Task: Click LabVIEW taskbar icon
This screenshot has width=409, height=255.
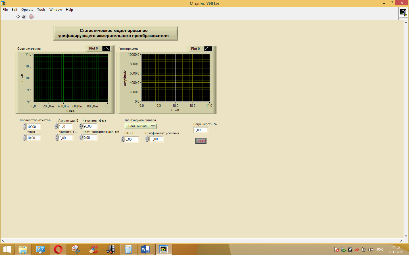Action: (x=164, y=249)
